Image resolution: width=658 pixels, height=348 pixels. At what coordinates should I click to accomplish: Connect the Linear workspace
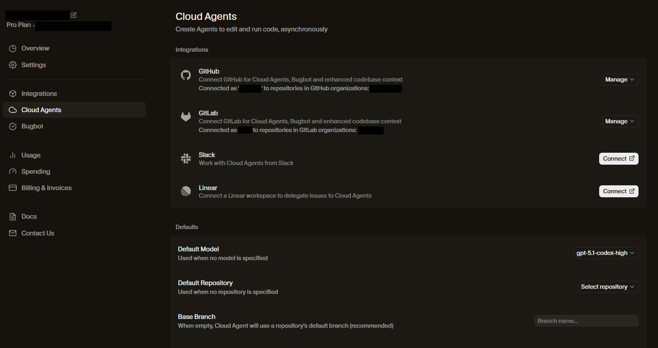pos(618,191)
